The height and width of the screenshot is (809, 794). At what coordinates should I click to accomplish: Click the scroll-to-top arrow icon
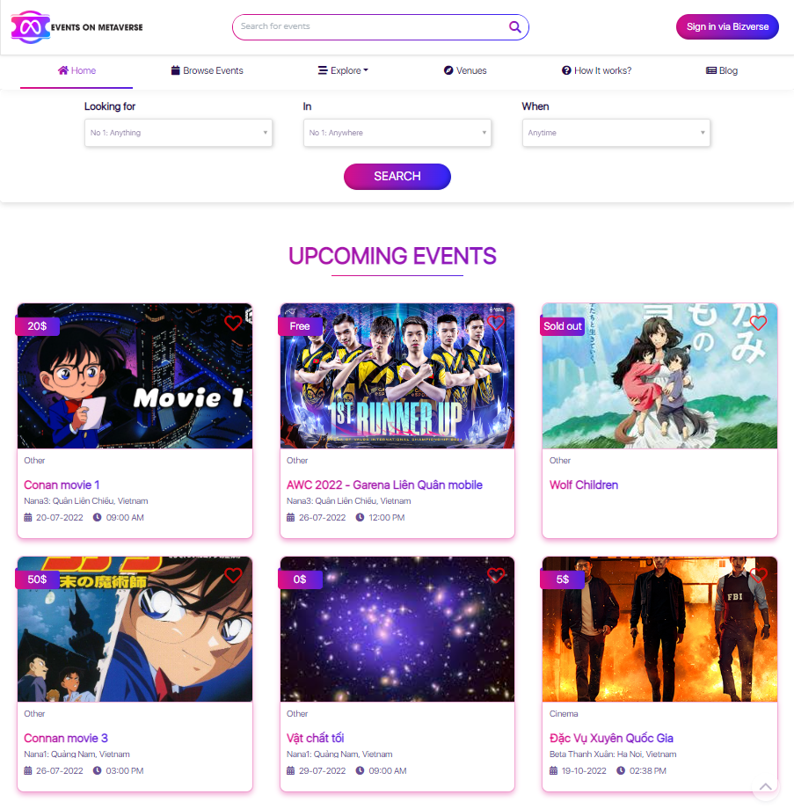click(x=766, y=787)
